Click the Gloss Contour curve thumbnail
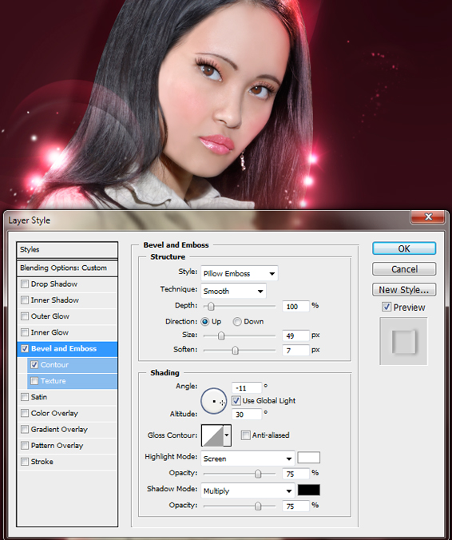Screen dimensions: 452x540 pos(212,435)
